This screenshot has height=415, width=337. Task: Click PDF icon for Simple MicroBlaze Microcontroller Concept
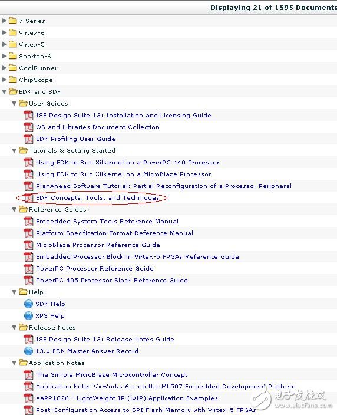pyautogui.click(x=28, y=375)
